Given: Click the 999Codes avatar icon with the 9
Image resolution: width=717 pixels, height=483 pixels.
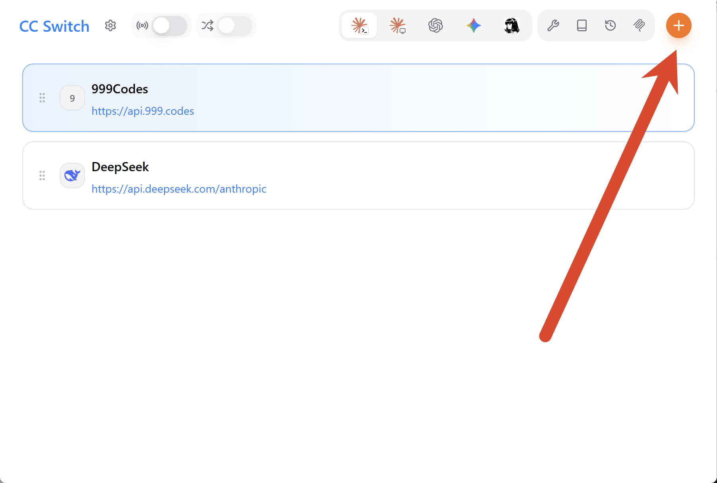Looking at the screenshot, I should coord(72,98).
